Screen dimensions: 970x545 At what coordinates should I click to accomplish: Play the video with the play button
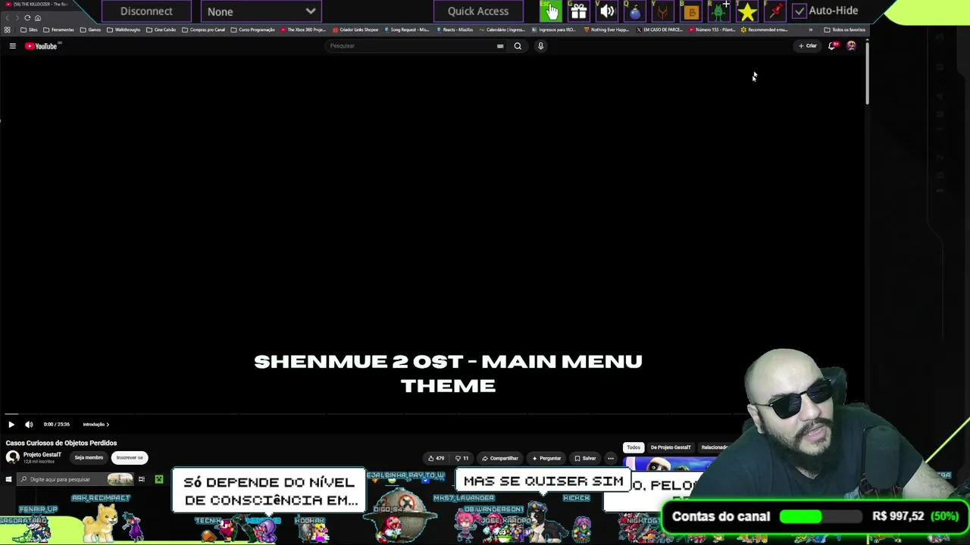(11, 425)
